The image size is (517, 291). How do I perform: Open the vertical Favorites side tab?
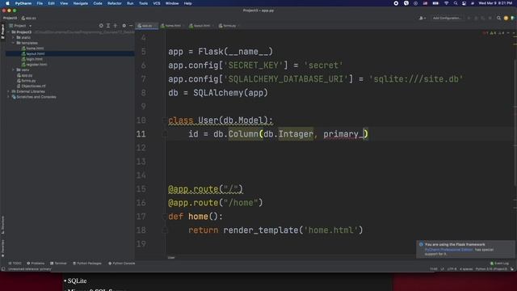pyautogui.click(x=2, y=248)
